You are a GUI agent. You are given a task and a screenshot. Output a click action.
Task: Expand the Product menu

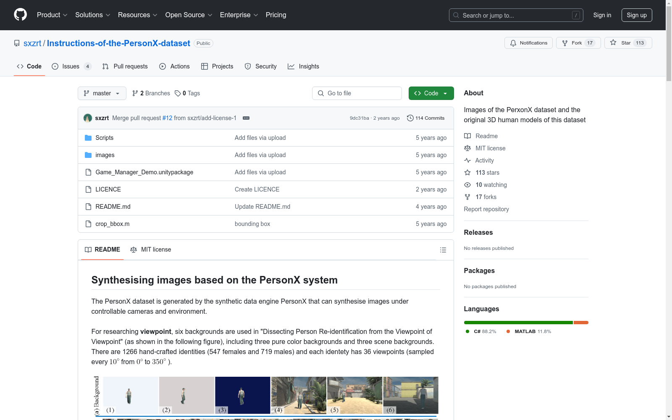[x=52, y=15]
